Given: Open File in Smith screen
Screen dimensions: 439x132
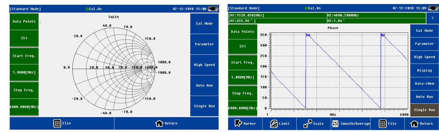Looking at the screenshot, I should pyautogui.click(x=62, y=123).
